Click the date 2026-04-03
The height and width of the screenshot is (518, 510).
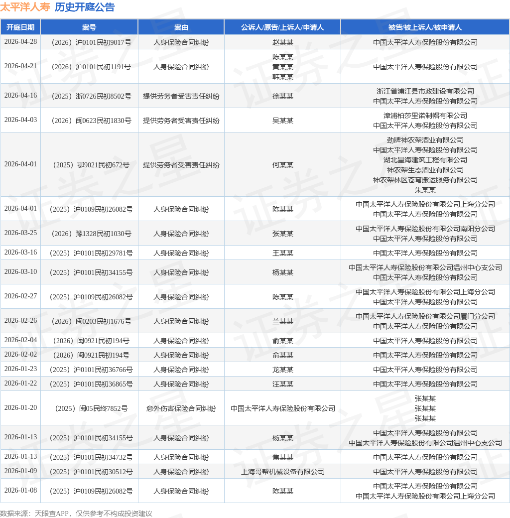20,120
